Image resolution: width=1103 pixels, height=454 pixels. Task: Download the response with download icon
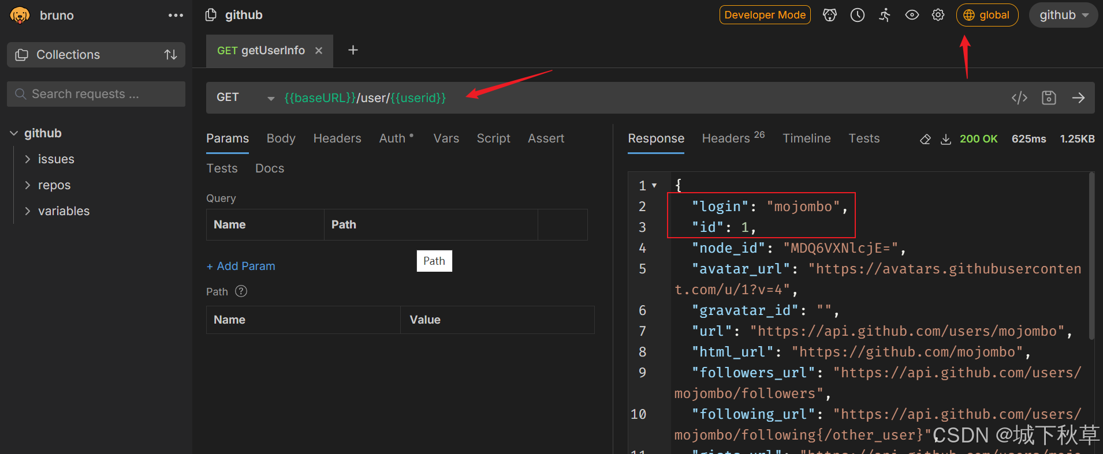946,139
